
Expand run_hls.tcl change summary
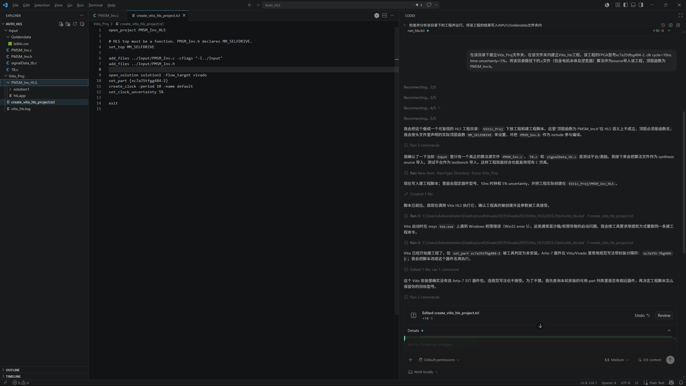(669, 31)
